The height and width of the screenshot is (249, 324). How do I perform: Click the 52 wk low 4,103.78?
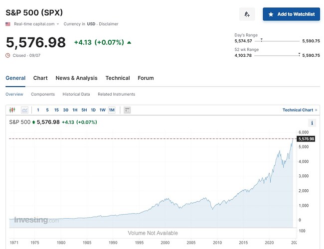click(x=243, y=55)
